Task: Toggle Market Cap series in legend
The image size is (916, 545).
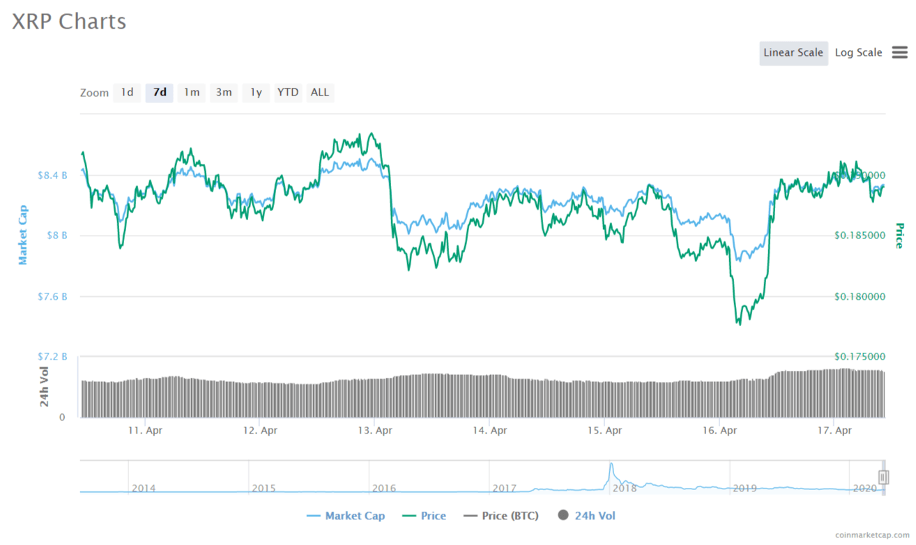Action: [x=344, y=516]
